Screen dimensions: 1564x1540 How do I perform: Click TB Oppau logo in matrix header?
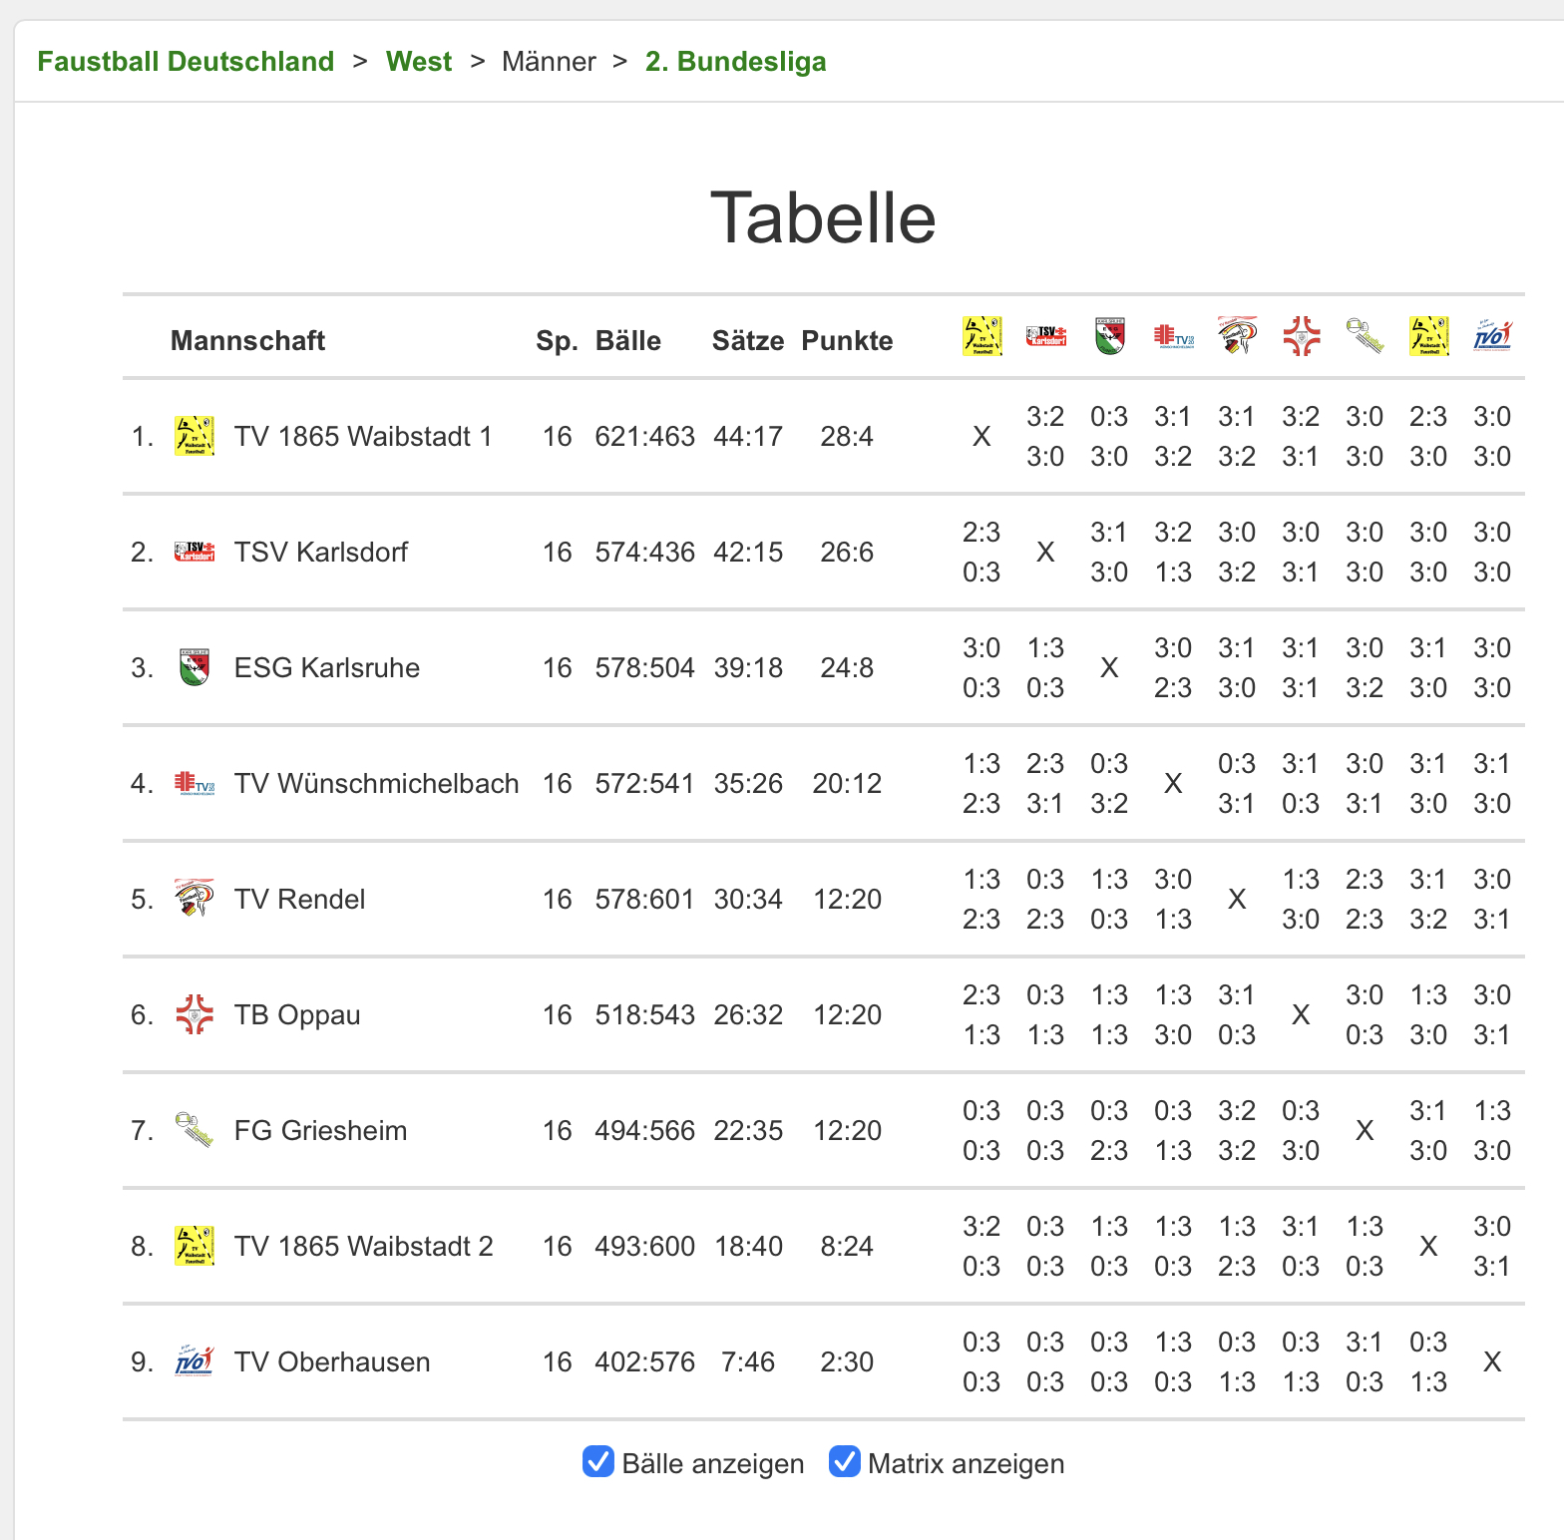click(x=1301, y=336)
